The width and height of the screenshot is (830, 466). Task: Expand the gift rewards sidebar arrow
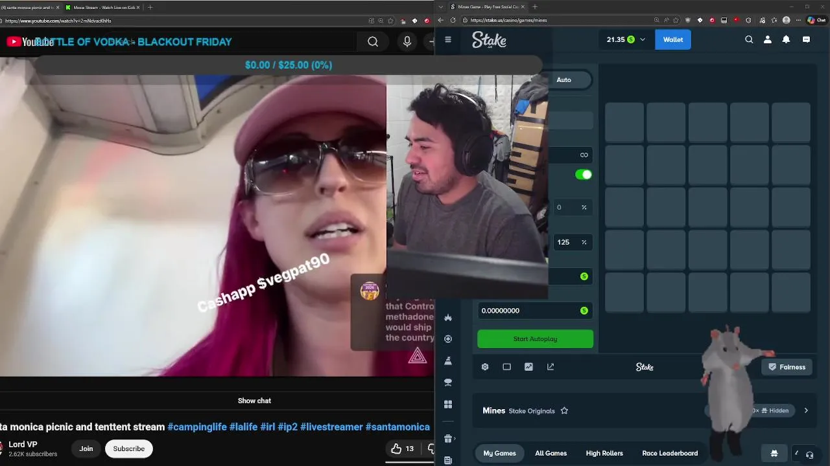[455, 439]
